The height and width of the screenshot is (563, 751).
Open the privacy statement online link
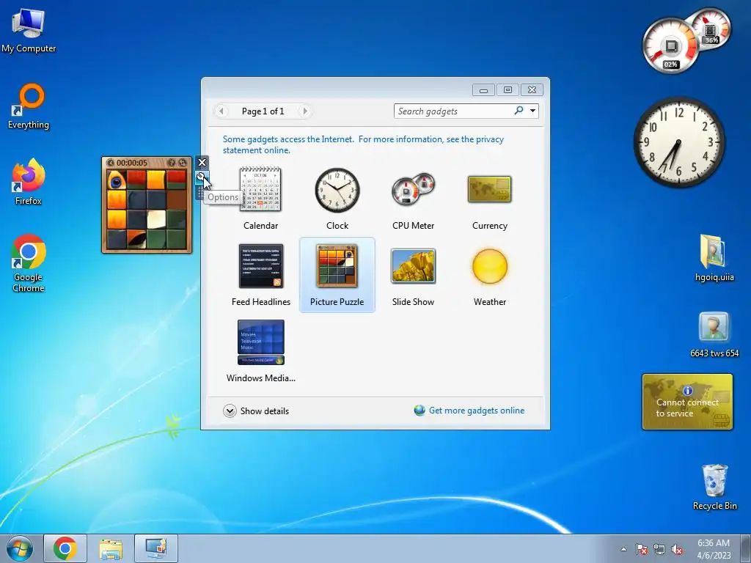(x=363, y=144)
